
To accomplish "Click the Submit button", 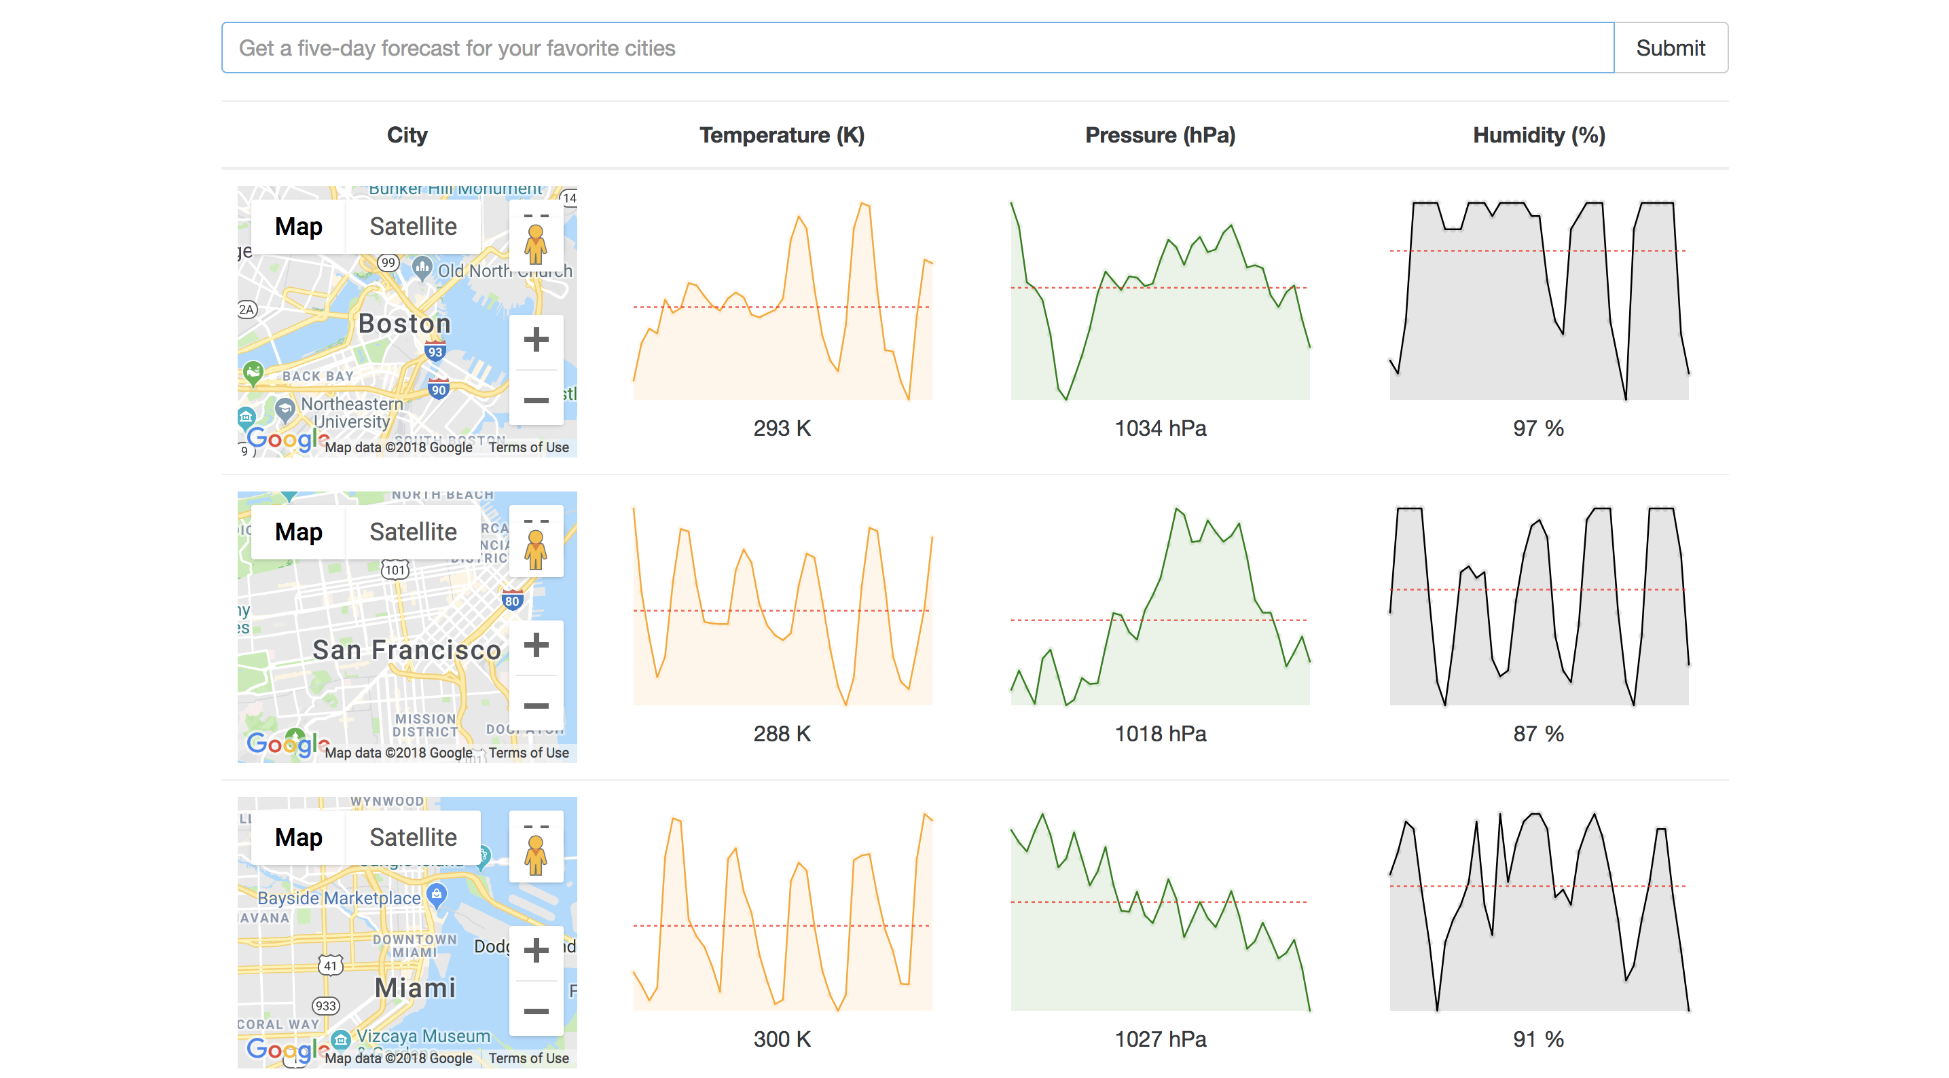I will click(1671, 48).
